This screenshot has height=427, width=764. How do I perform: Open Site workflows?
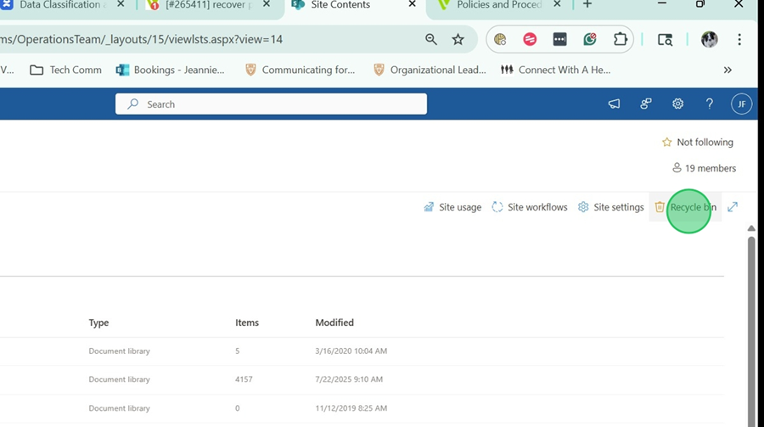point(529,207)
